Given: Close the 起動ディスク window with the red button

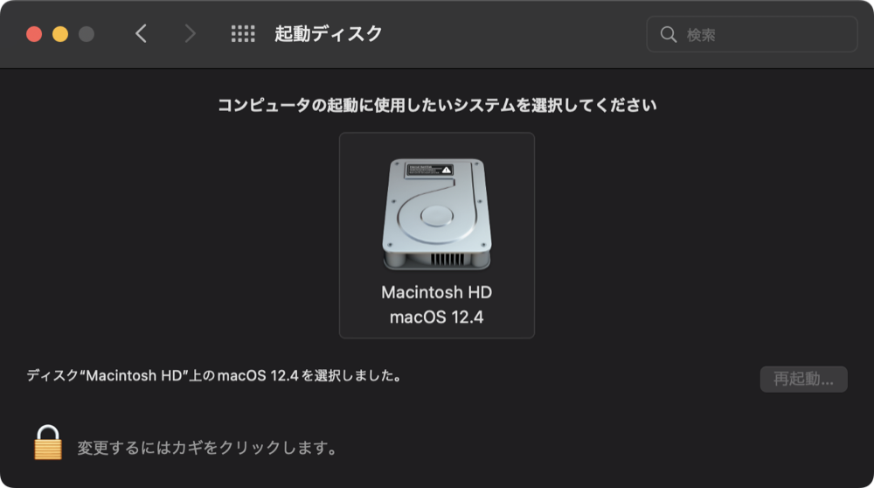Looking at the screenshot, I should tap(34, 34).
